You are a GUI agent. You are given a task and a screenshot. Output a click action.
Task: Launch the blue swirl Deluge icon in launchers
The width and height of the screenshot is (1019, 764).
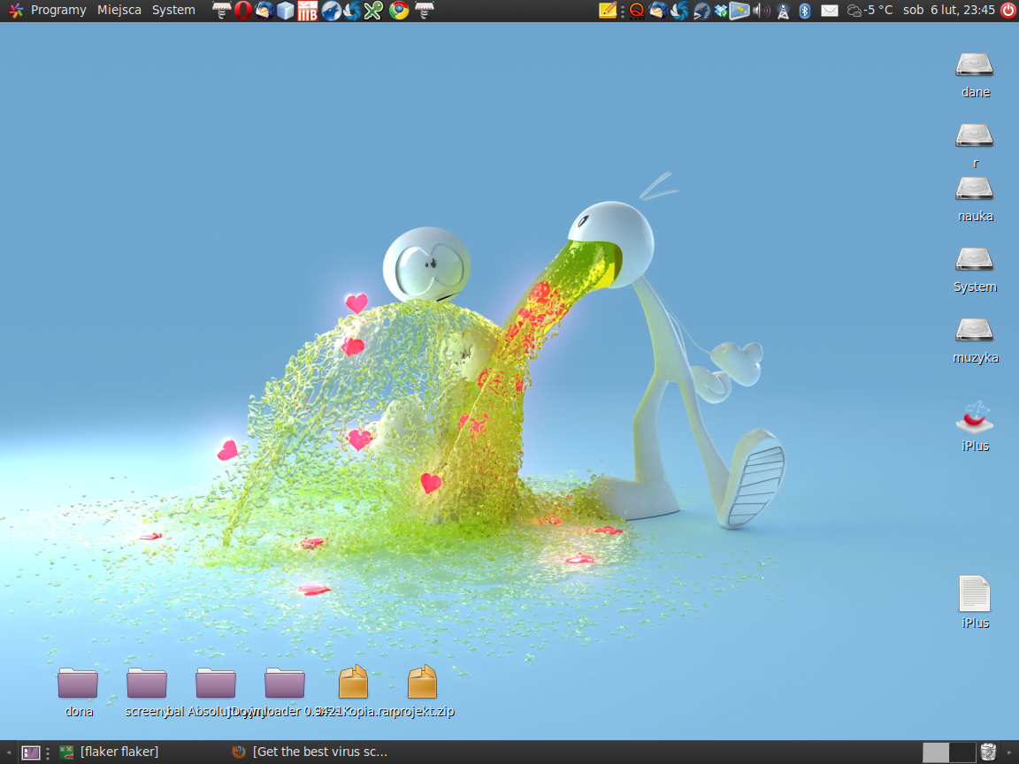coord(351,11)
